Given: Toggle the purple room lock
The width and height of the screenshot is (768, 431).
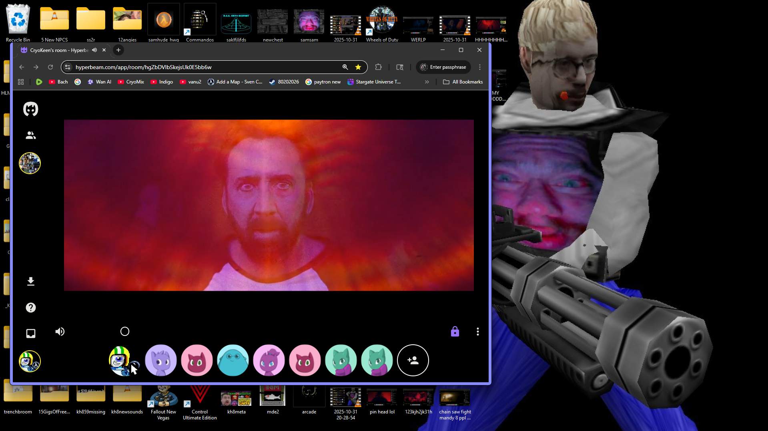Looking at the screenshot, I should click(455, 332).
